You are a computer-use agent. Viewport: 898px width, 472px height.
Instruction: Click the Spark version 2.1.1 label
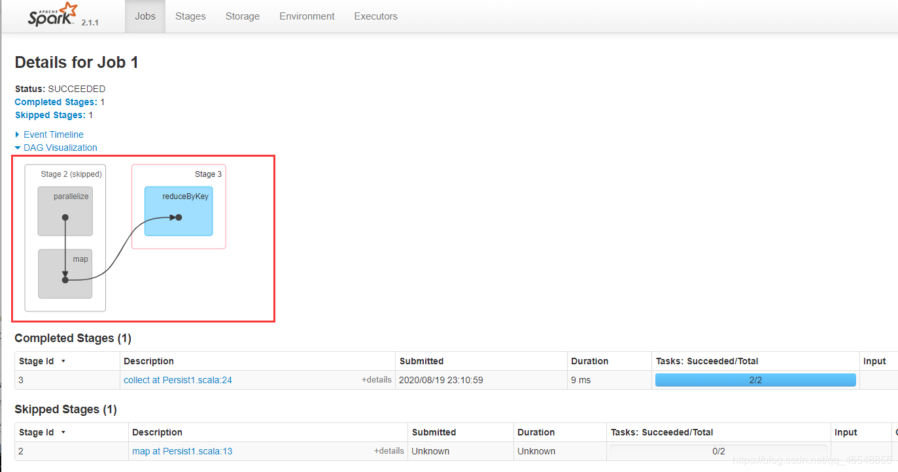pyautogui.click(x=90, y=22)
